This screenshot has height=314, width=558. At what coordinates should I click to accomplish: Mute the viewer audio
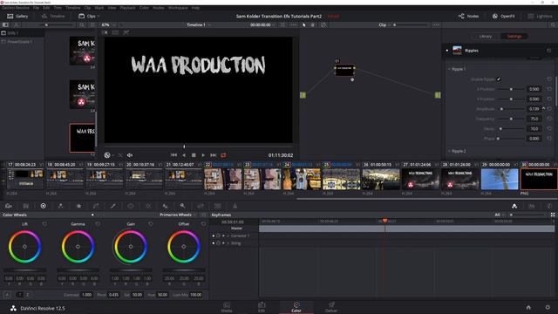pyautogui.click(x=130, y=155)
